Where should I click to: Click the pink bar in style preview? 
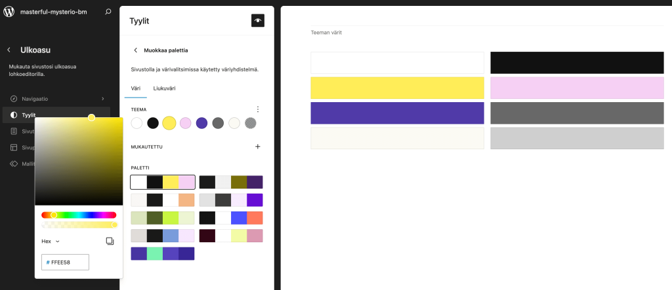(577, 88)
